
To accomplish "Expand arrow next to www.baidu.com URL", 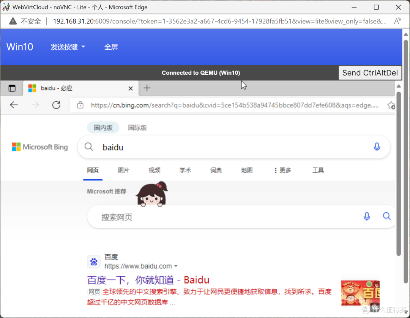I will pyautogui.click(x=176, y=266).
